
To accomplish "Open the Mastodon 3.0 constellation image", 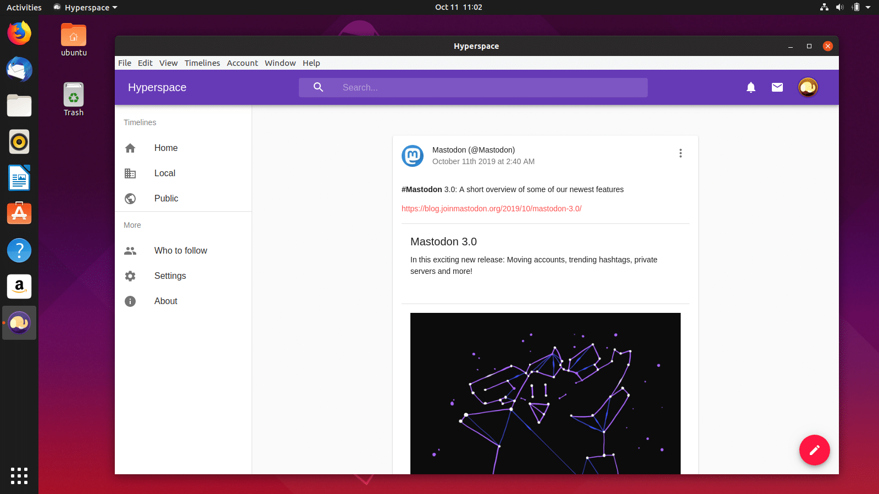I will [546, 394].
